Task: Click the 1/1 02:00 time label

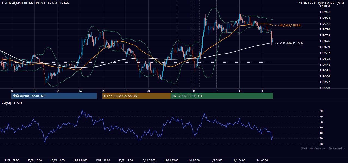Action: tap(216, 161)
